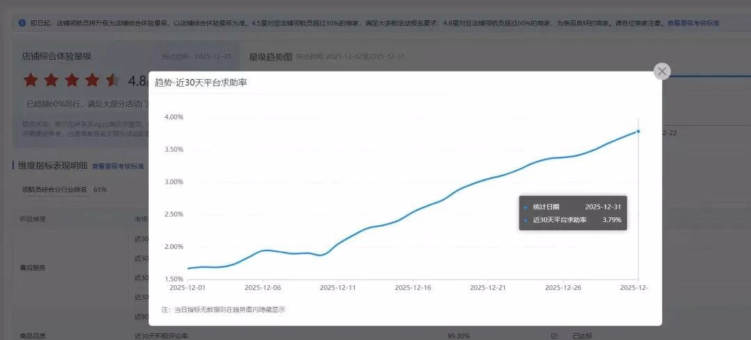
Task: Open 查看星级考核标准 link in the top banner
Action: coord(693,23)
